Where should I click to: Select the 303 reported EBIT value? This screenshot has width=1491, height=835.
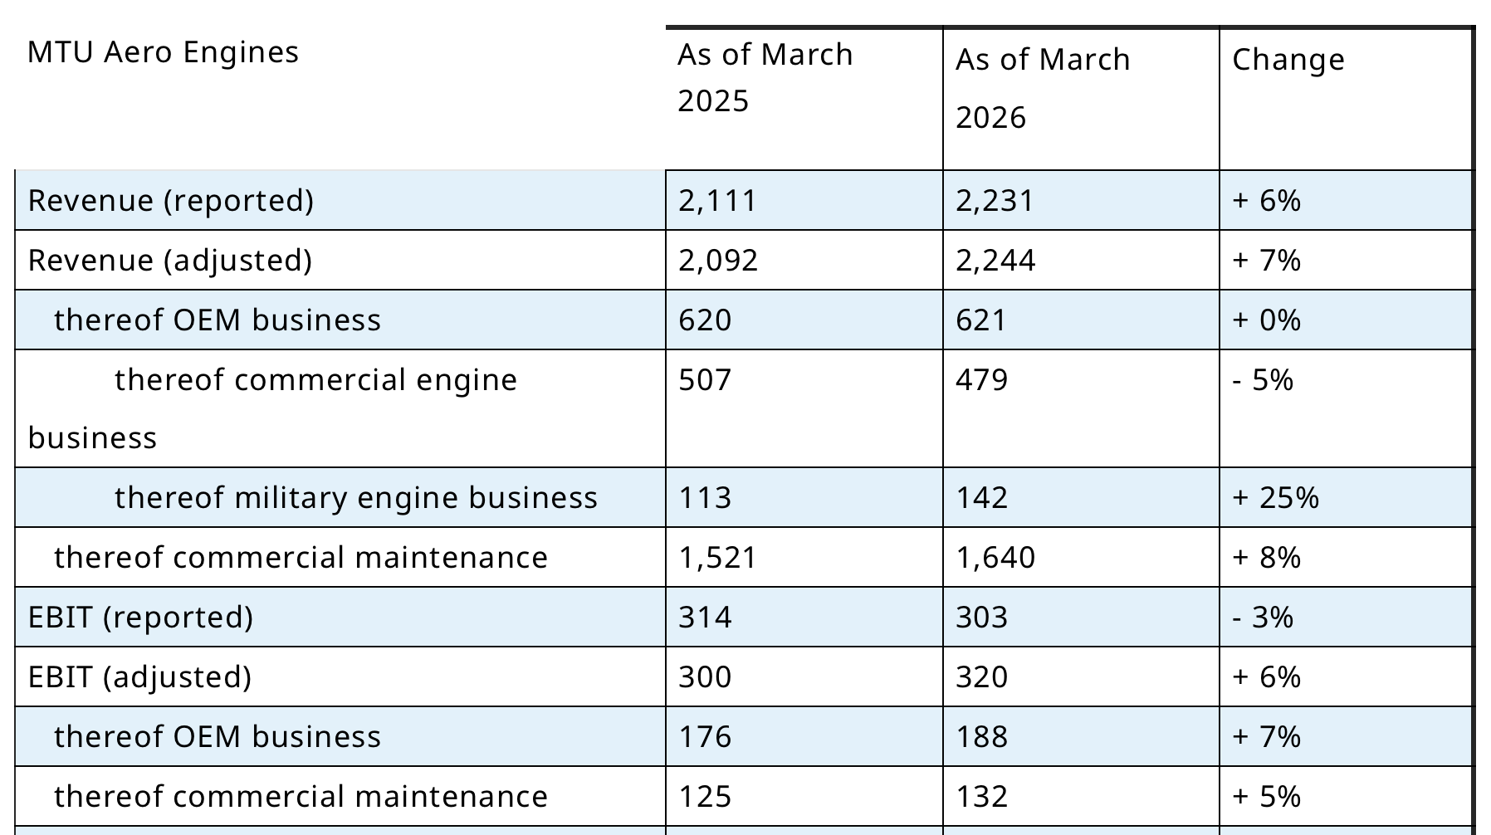(x=981, y=618)
